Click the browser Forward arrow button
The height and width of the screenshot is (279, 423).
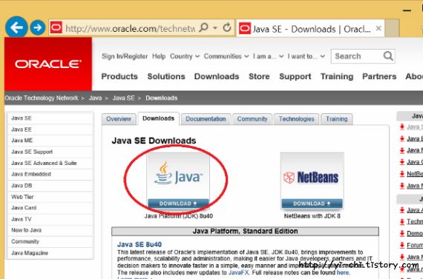click(38, 27)
